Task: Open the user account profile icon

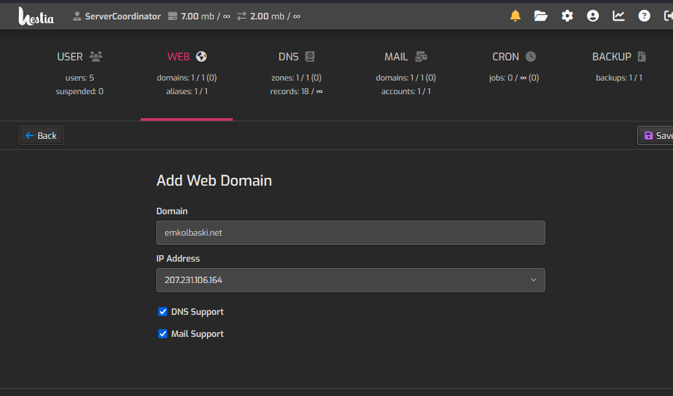Action: coord(593,16)
